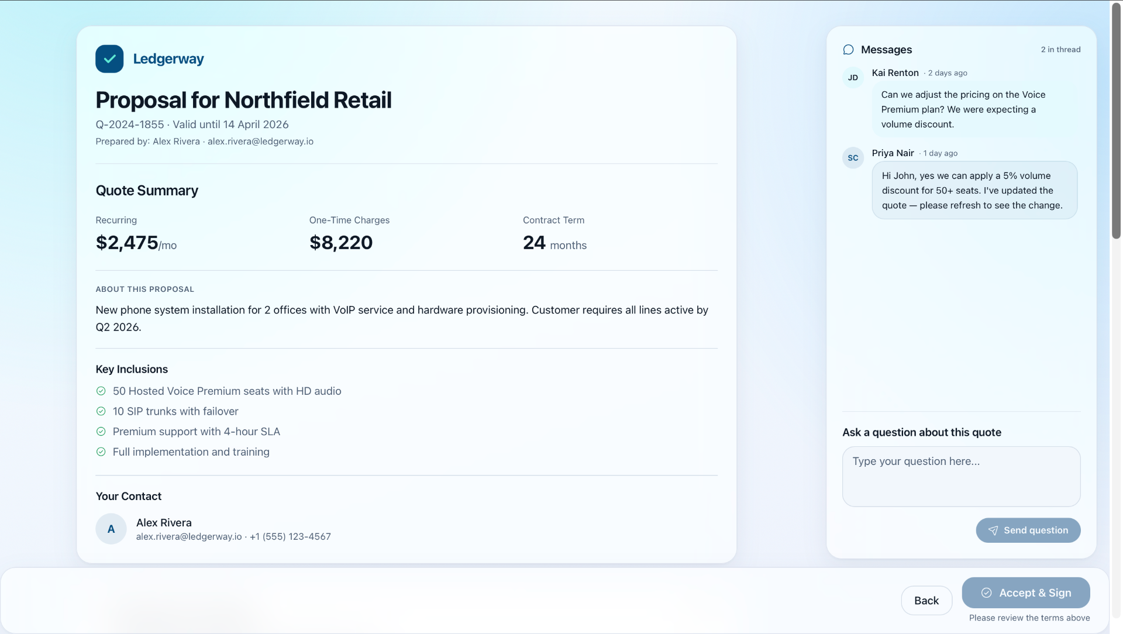
Task: Click the SC avatar next to Priya Nair
Action: 853,157
